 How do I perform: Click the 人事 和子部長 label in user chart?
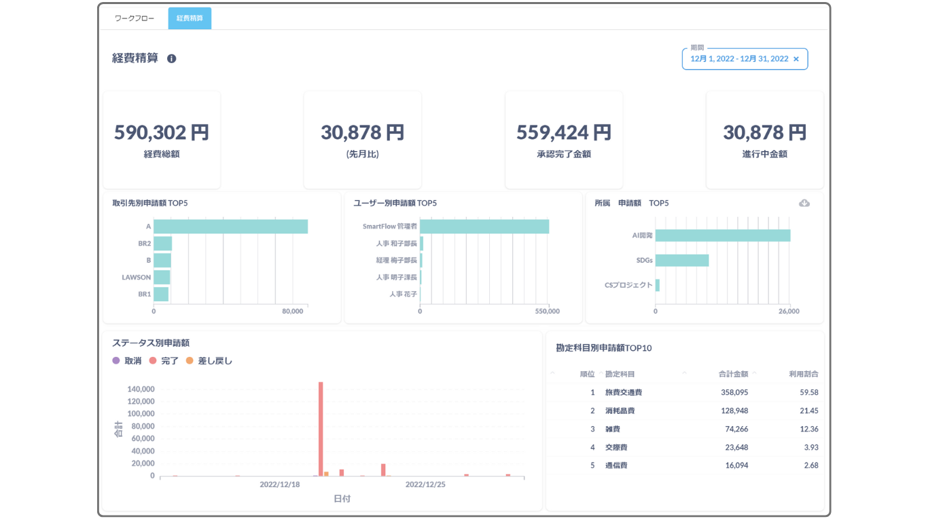(x=396, y=244)
